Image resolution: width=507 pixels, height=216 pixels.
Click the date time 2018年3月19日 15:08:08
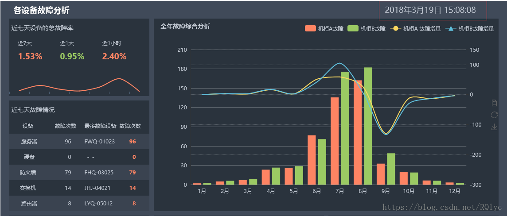[430, 10]
